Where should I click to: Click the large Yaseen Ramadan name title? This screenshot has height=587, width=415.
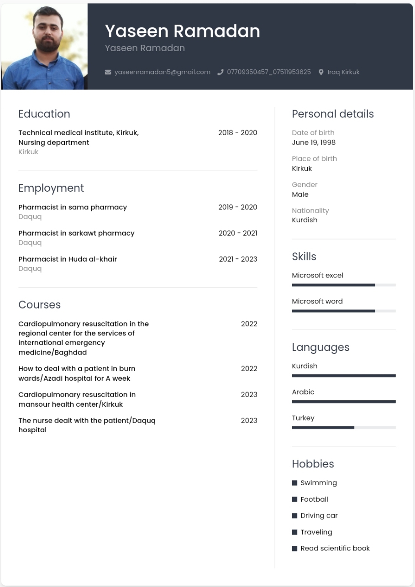(183, 31)
